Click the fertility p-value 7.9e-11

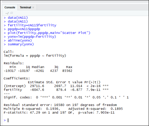[93, 90]
